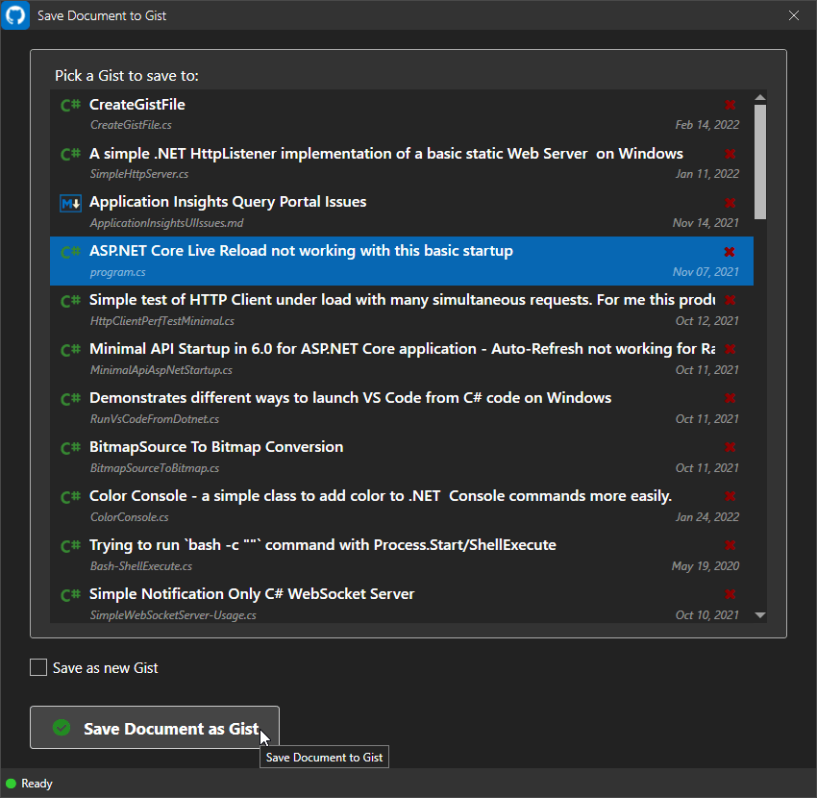Click file name MinimalApiAspNetStartup.cs
817x798 pixels.
click(161, 370)
